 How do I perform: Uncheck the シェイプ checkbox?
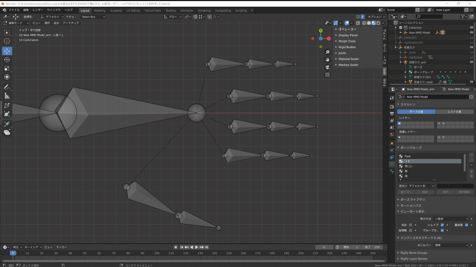(442, 225)
